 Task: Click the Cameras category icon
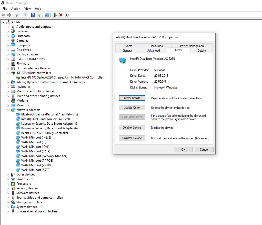[x=13, y=41]
